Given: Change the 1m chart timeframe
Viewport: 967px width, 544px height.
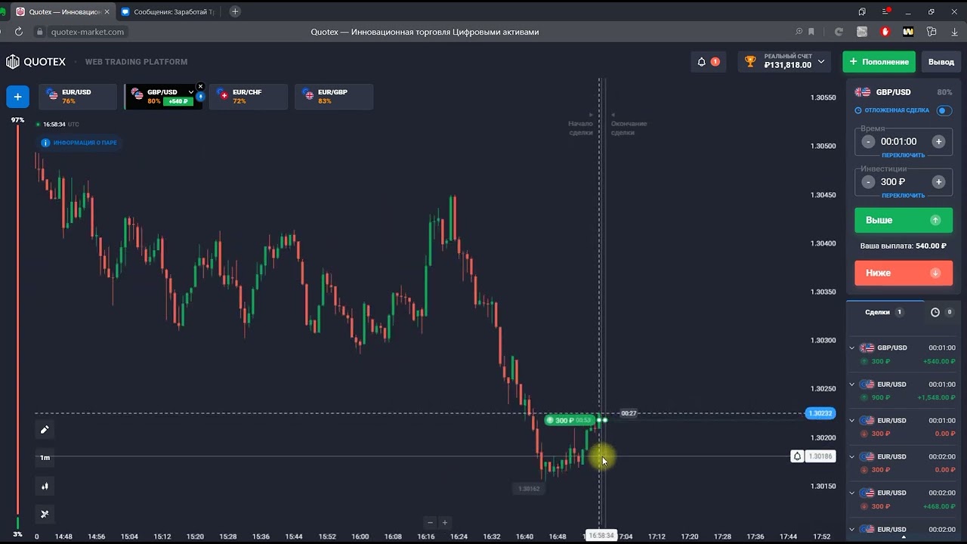Looking at the screenshot, I should pos(45,458).
